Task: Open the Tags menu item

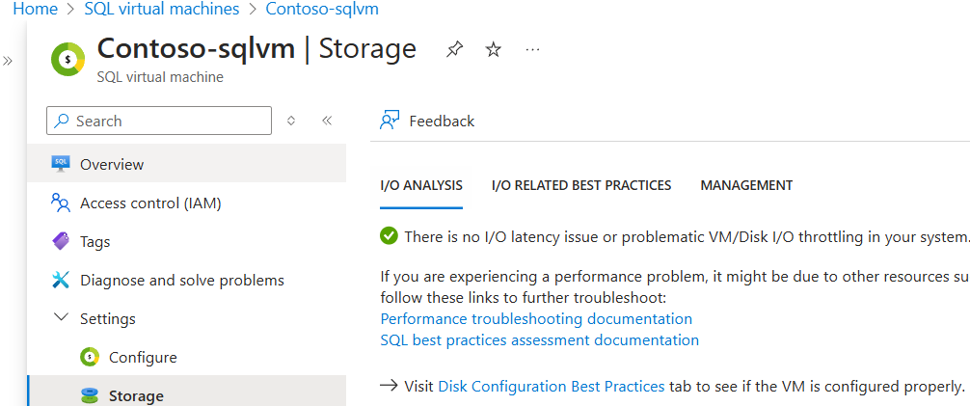Action: point(94,241)
